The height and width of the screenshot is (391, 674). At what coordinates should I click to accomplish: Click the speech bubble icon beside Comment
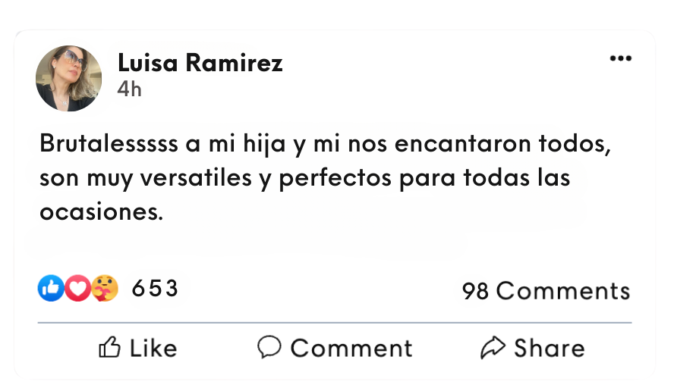click(x=269, y=347)
